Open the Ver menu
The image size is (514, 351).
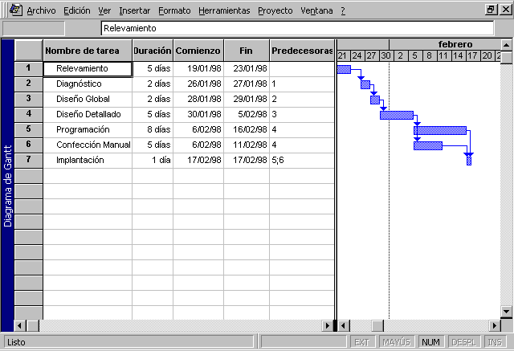[104, 10]
